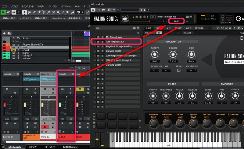Switch to MIDI Remote tab in lower zone
Image resolution: width=244 pixels, height=149 pixels.
[x=70, y=147]
